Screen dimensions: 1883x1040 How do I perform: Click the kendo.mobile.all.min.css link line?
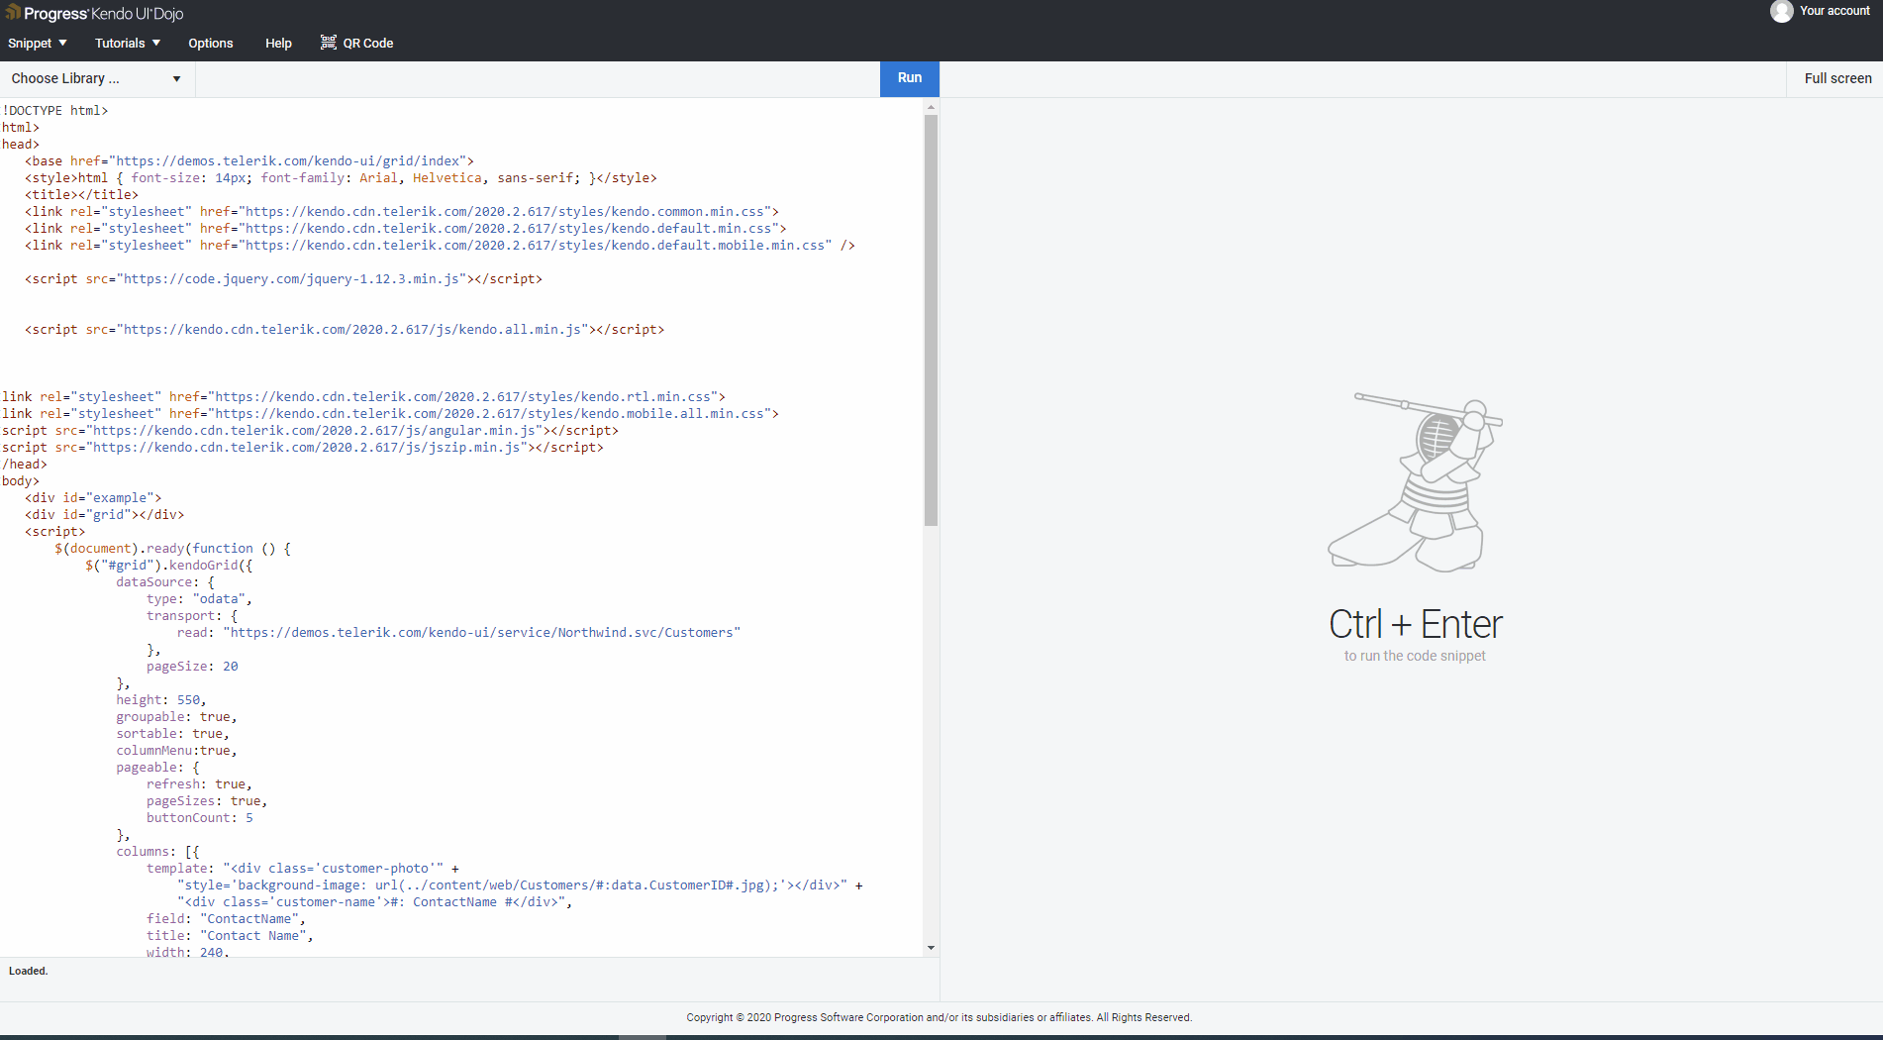pyautogui.click(x=390, y=414)
